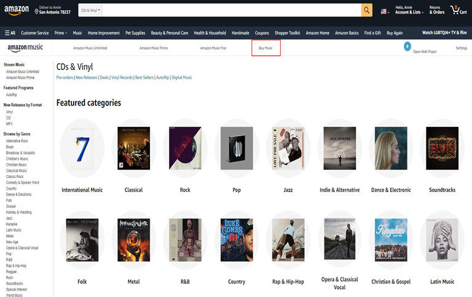The height and width of the screenshot is (297, 472).
Task: Browse Broadway & Vocalists genre in sidebar
Action: (20, 153)
